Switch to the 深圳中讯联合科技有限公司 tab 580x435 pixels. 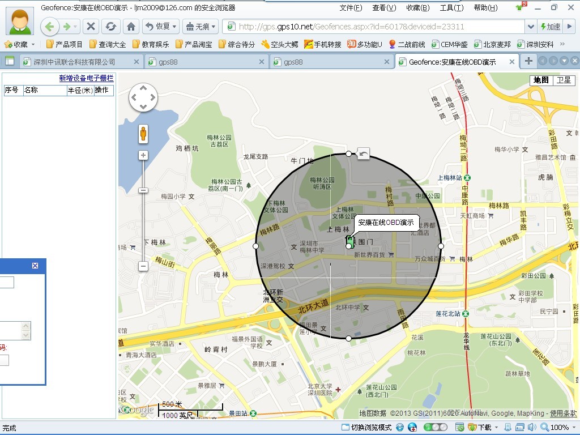point(74,62)
